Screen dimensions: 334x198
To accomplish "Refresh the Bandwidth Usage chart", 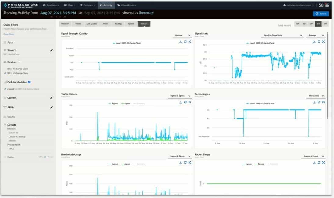I will tap(185, 162).
